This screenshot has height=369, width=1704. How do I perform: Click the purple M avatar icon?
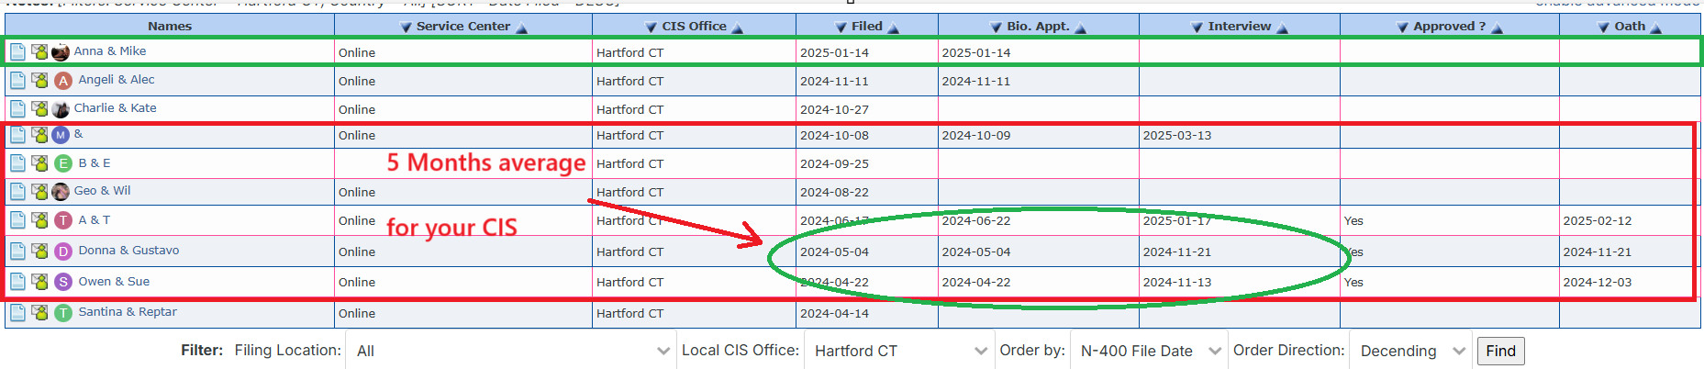click(x=61, y=135)
